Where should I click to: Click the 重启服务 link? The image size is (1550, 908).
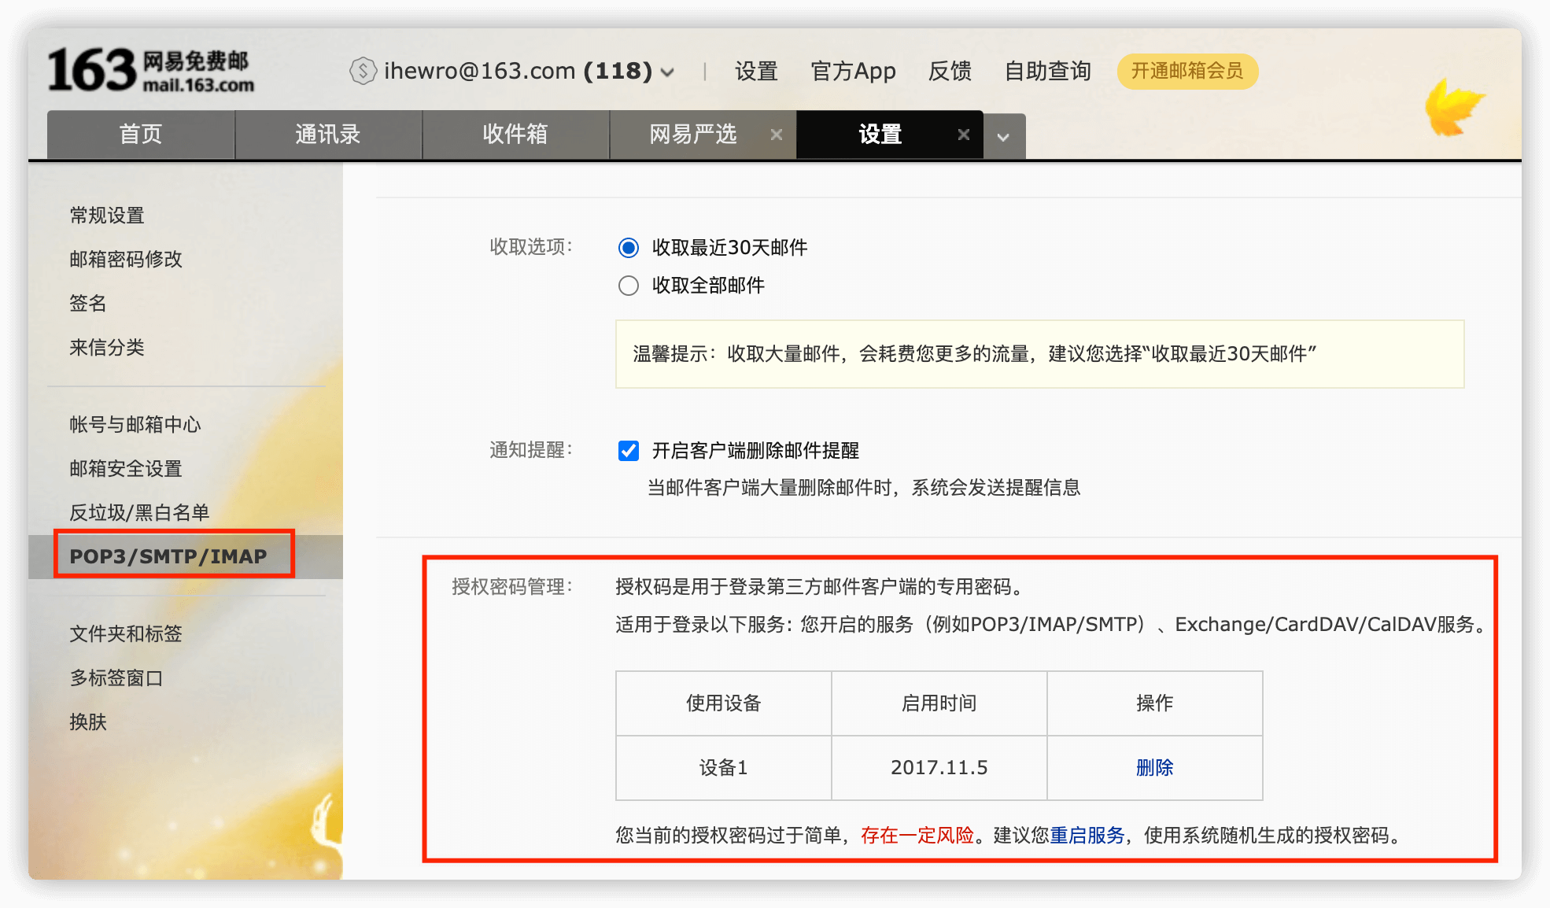(1087, 836)
